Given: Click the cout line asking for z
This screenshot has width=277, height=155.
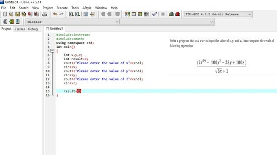Looking at the screenshot, I should [x=103, y=79].
